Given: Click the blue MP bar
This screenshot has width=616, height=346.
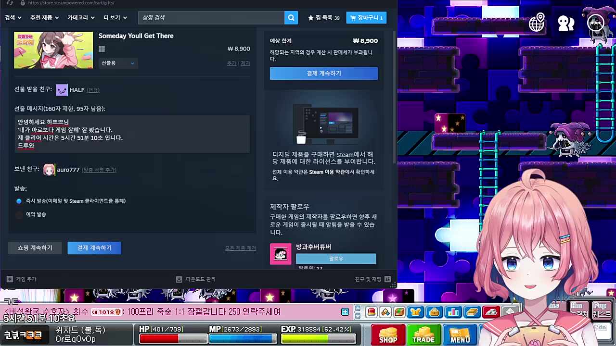Looking at the screenshot, I should 243,339.
